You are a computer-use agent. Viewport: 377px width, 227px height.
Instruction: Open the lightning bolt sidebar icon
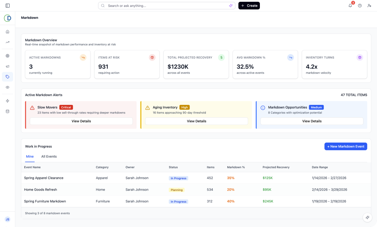(8, 101)
